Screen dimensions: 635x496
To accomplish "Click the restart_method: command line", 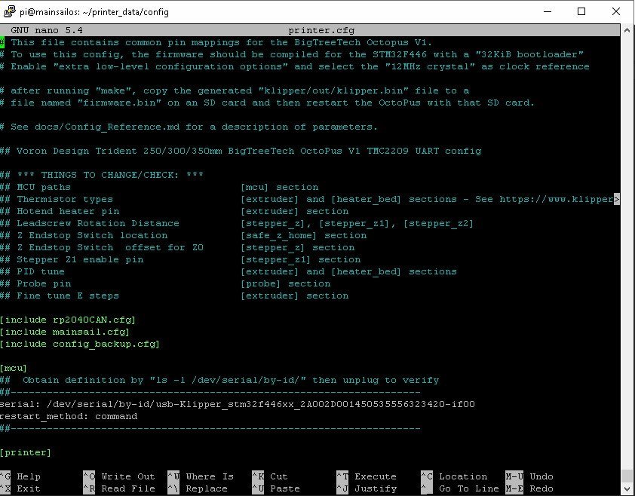I will [x=69, y=416].
